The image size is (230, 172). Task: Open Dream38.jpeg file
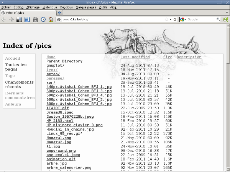pos(60,112)
